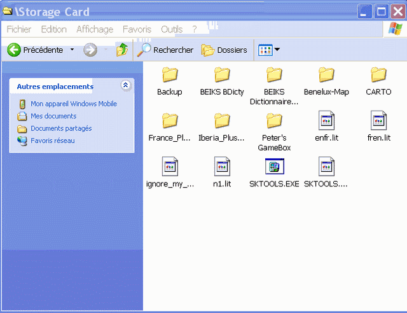Select the n1.lit file icon
Viewport: 407px width, 313px height.
coord(221,167)
